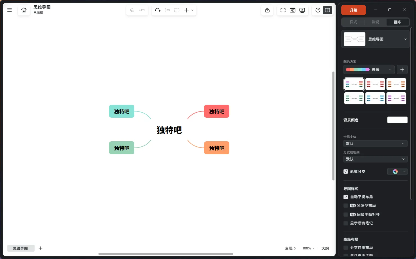Insert boundary frame icon
Screen dimensions: 416x259
pos(177,10)
